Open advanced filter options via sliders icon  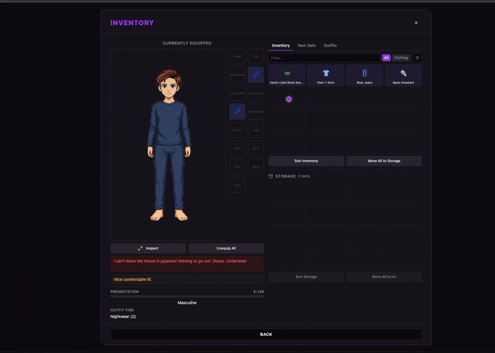pyautogui.click(x=417, y=58)
